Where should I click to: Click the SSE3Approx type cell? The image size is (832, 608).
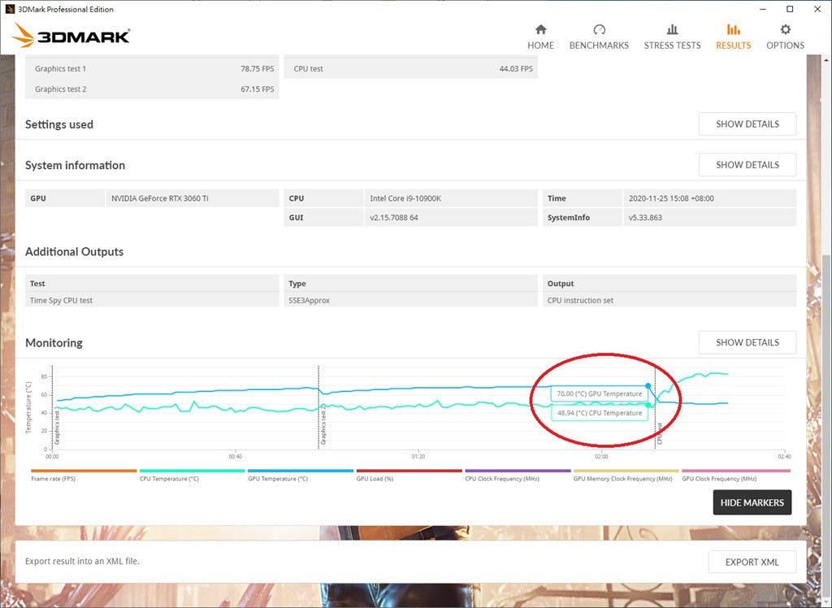pyautogui.click(x=410, y=300)
